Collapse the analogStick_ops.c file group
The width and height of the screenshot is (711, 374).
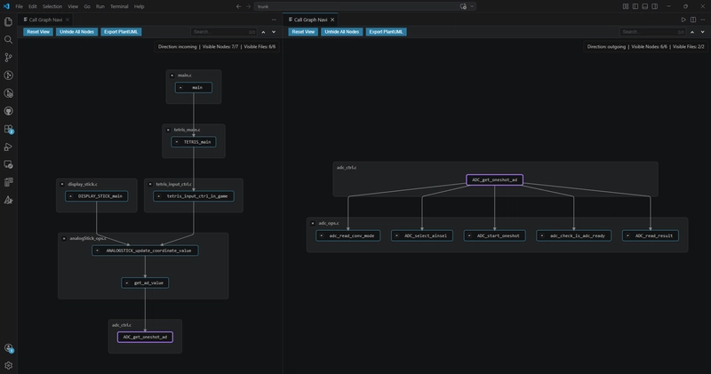click(64, 238)
